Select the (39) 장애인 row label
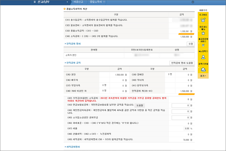The image size is (226, 151). point(138,74)
